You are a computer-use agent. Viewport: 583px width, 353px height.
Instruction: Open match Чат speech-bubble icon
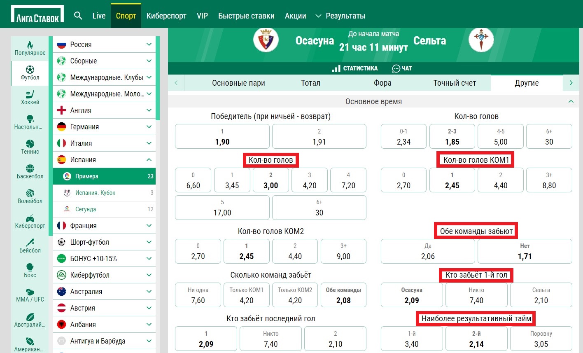396,68
